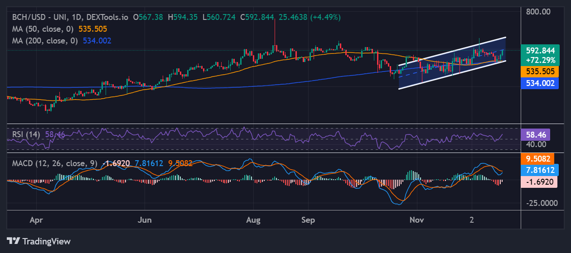Click the 40.00 RSI axis label
Screen dimensions: 571x253
point(535,144)
